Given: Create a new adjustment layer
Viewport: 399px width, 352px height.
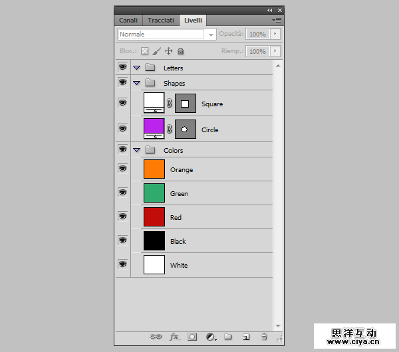Looking at the screenshot, I should [x=210, y=337].
